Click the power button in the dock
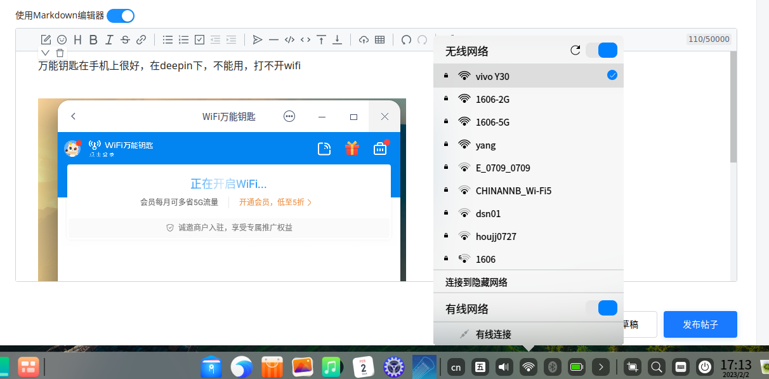This screenshot has width=769, height=379. pyautogui.click(x=705, y=366)
